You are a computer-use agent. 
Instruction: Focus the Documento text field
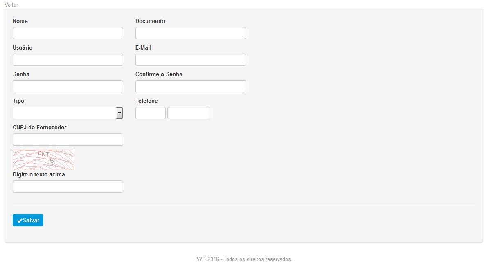point(191,33)
